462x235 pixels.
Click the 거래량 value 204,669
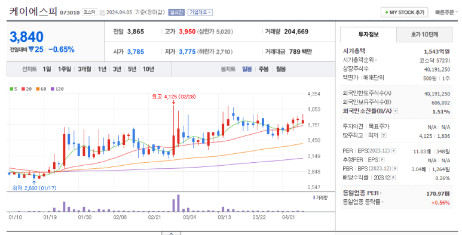click(x=296, y=32)
